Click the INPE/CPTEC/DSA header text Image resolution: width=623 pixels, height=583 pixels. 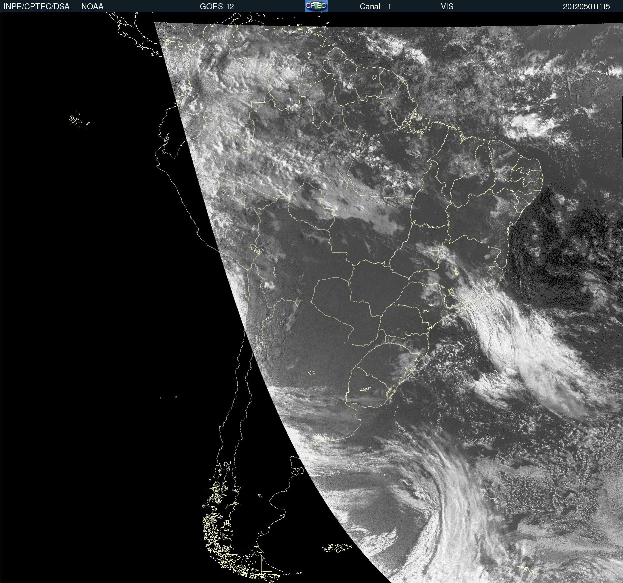coord(36,7)
